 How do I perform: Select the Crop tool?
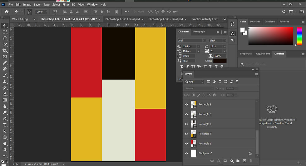pos(5,50)
